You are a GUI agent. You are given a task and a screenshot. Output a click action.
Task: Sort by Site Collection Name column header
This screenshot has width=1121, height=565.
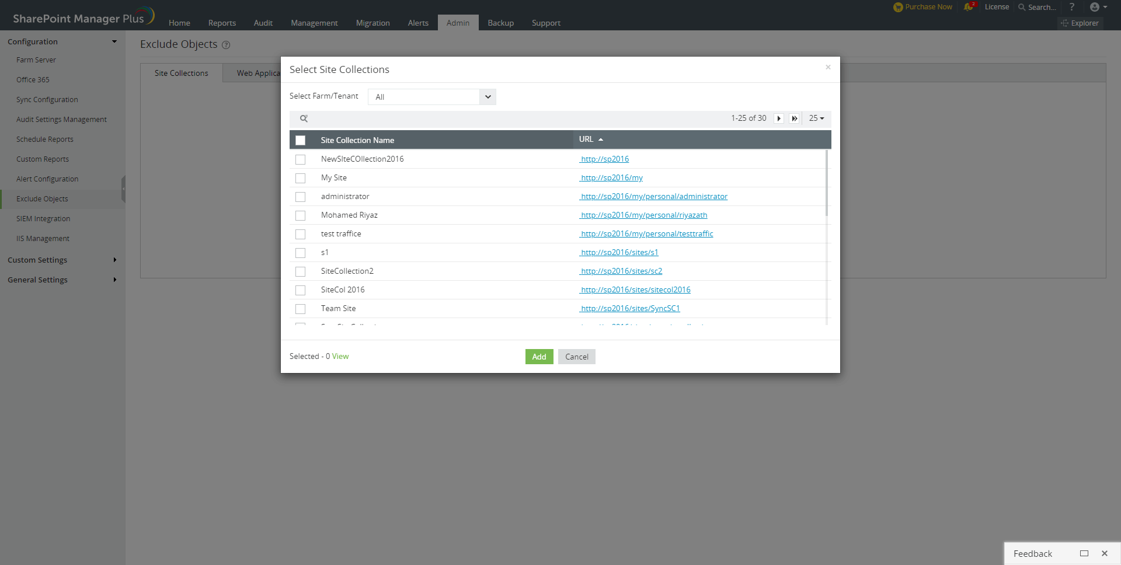pyautogui.click(x=357, y=140)
